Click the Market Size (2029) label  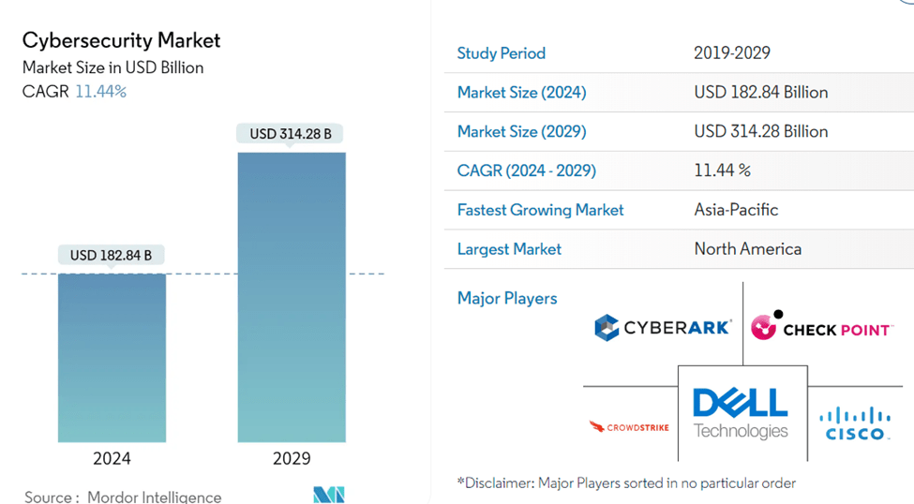coord(521,132)
